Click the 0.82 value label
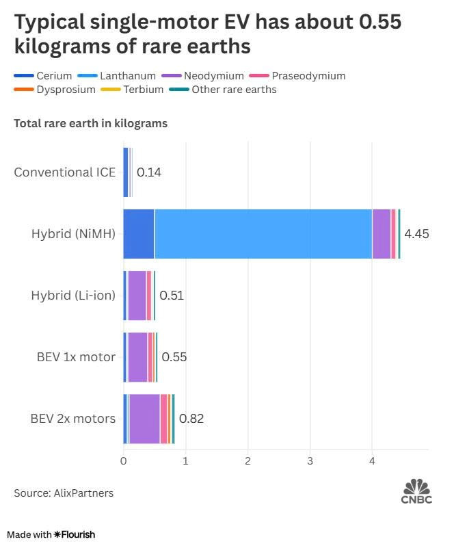 [x=191, y=418]
